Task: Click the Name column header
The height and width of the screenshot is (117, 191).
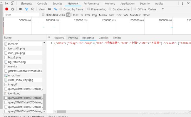Action: [24, 38]
